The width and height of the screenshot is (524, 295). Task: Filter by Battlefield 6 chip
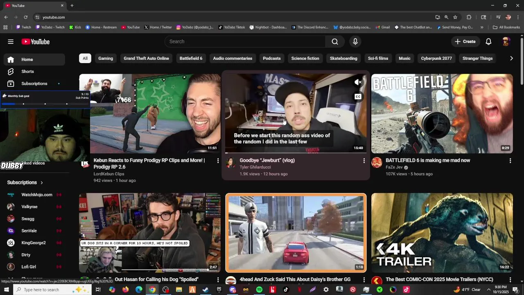point(191,58)
